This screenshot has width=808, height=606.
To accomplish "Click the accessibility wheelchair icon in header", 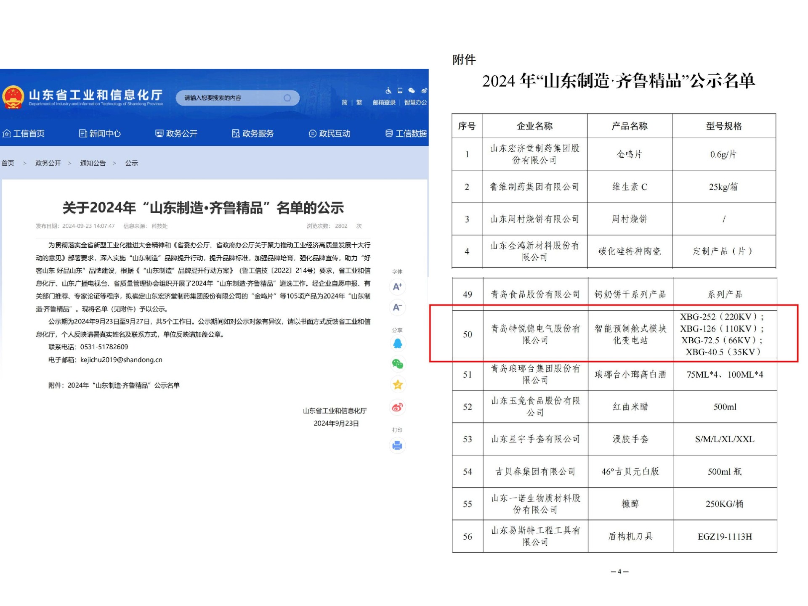I will [388, 90].
